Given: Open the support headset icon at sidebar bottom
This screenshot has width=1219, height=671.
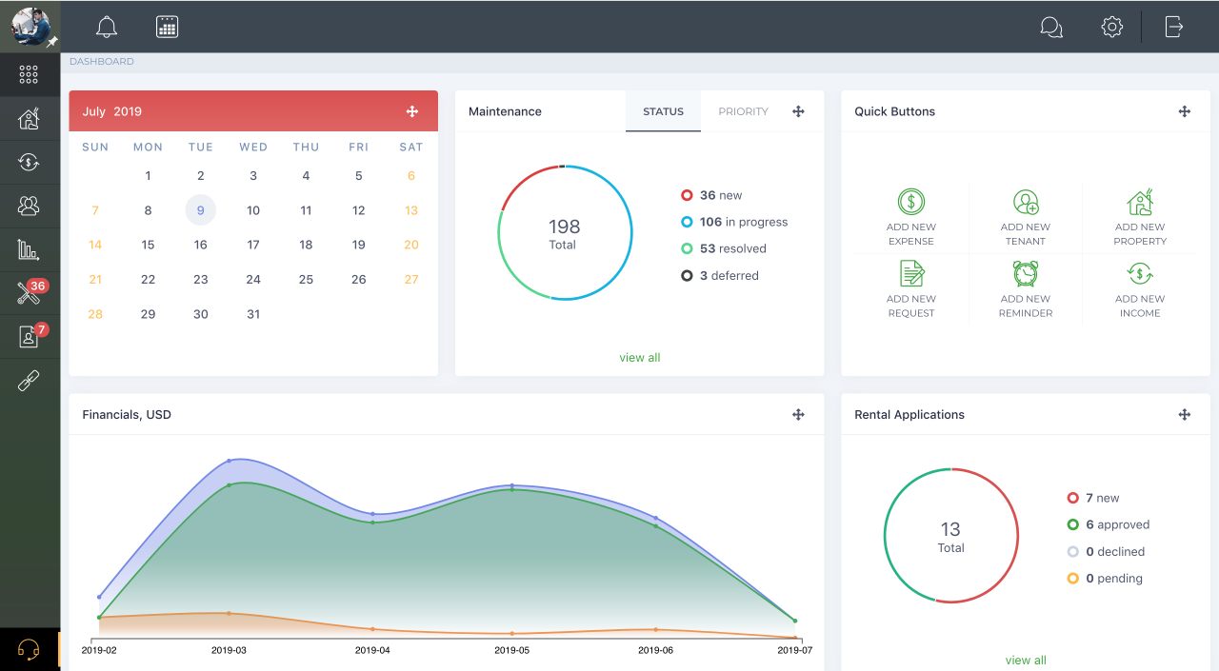Looking at the screenshot, I should pyautogui.click(x=28, y=649).
